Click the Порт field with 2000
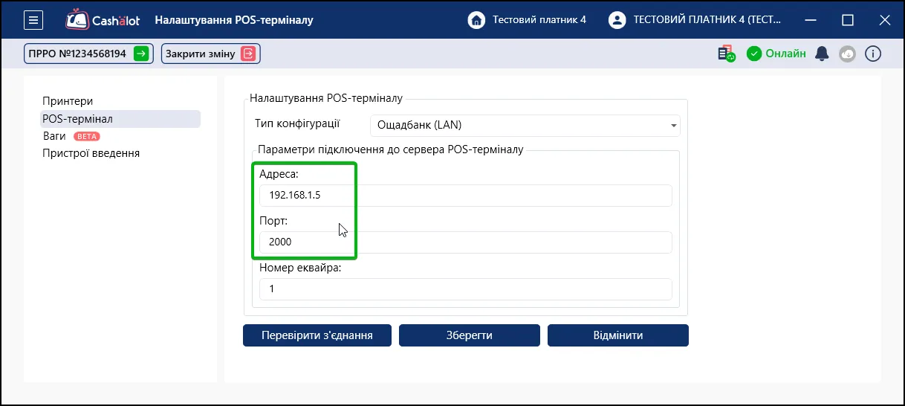The height and width of the screenshot is (406, 905). pyautogui.click(x=466, y=242)
